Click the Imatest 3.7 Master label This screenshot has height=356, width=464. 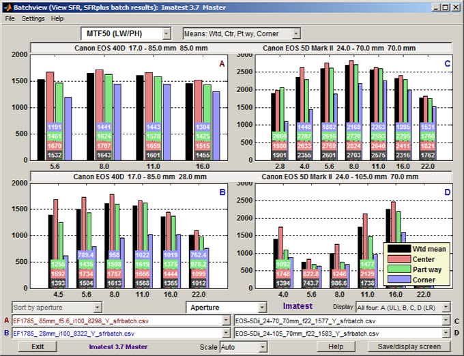point(118,347)
